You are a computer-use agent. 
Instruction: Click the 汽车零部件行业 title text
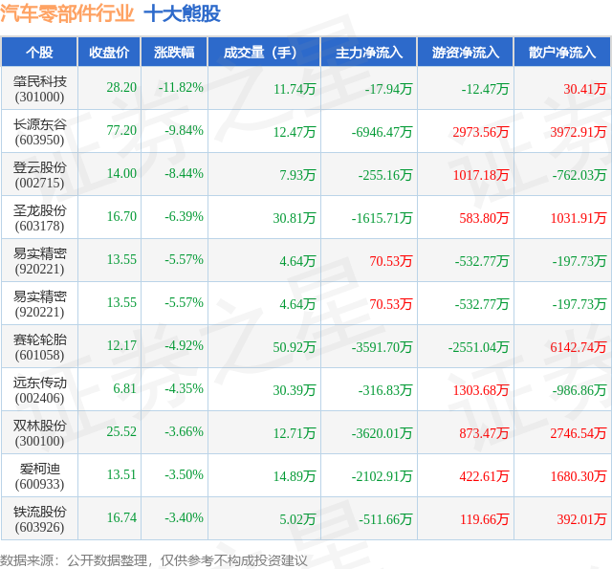[x=67, y=13]
